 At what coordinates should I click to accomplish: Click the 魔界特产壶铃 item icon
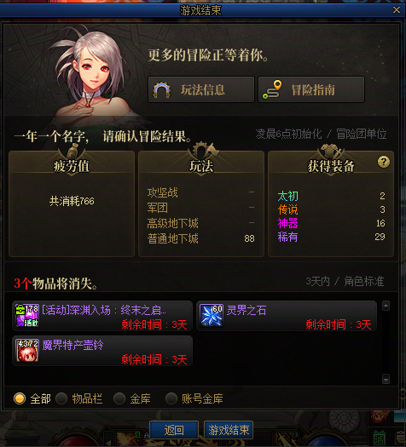click(26, 350)
